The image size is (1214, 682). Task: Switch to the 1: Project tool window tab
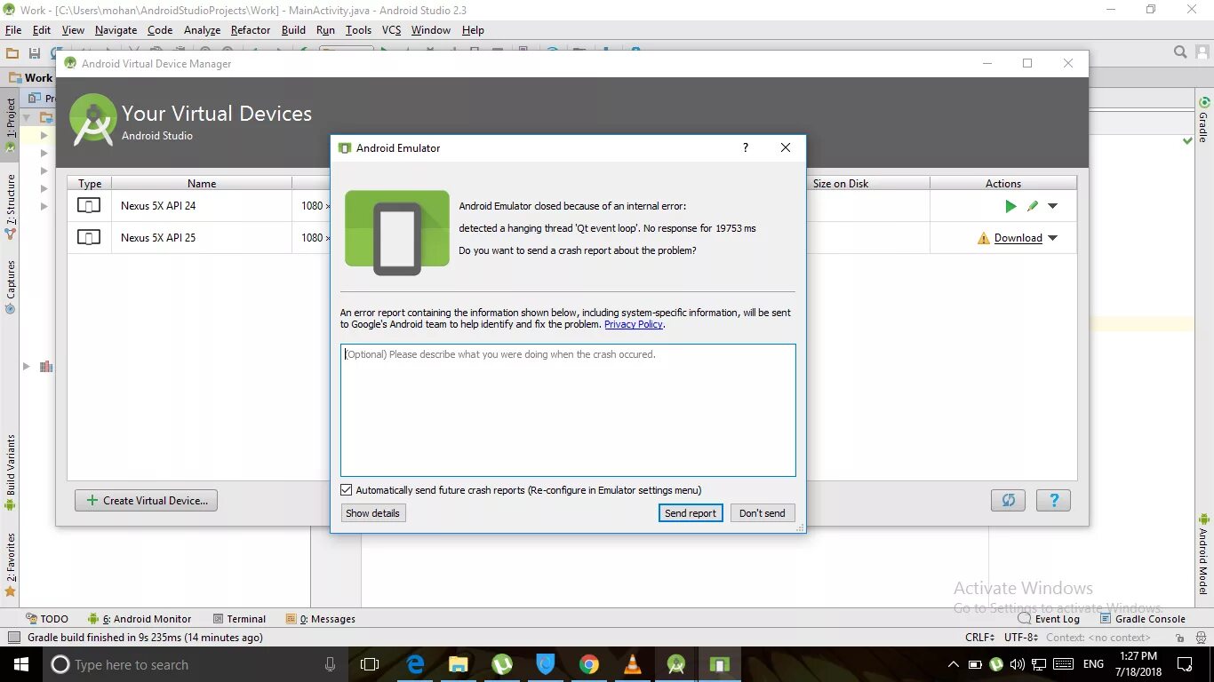pos(10,123)
